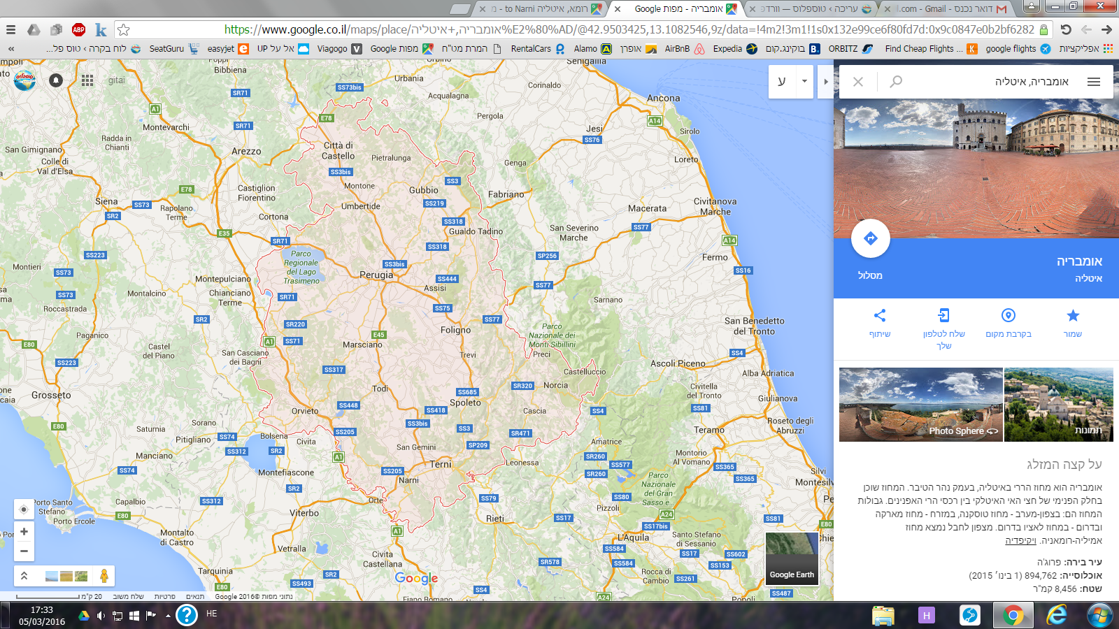Expand imagery strip with double chevron
The width and height of the screenshot is (1119, 629).
pos(24,576)
